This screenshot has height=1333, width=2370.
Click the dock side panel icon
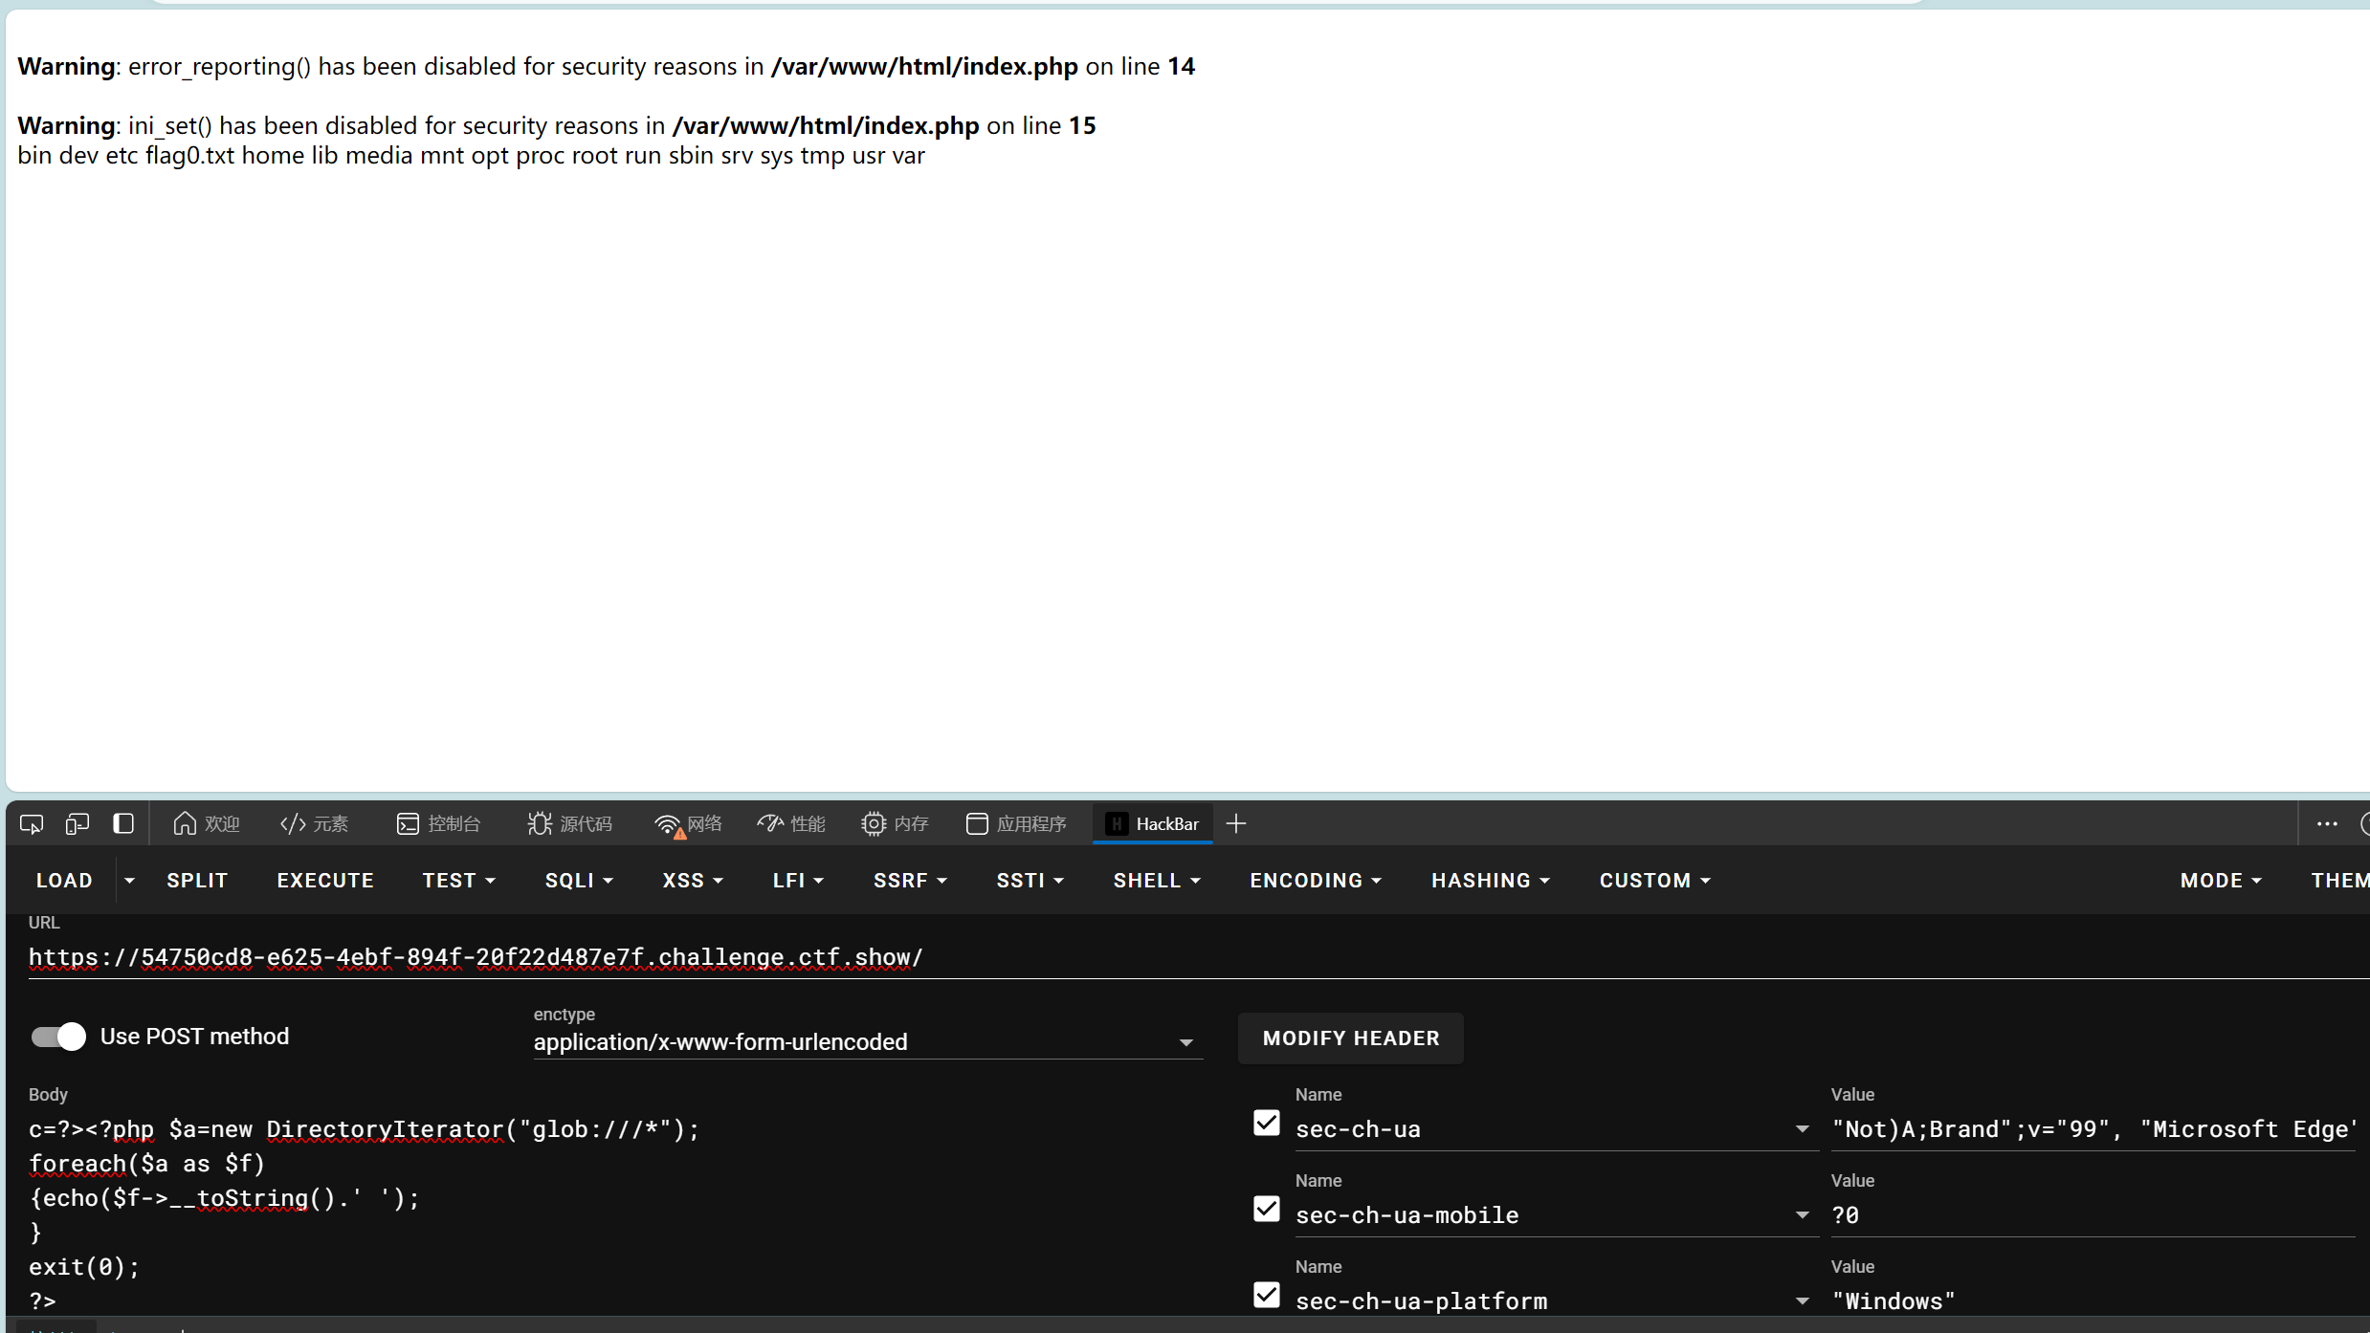[x=123, y=823]
